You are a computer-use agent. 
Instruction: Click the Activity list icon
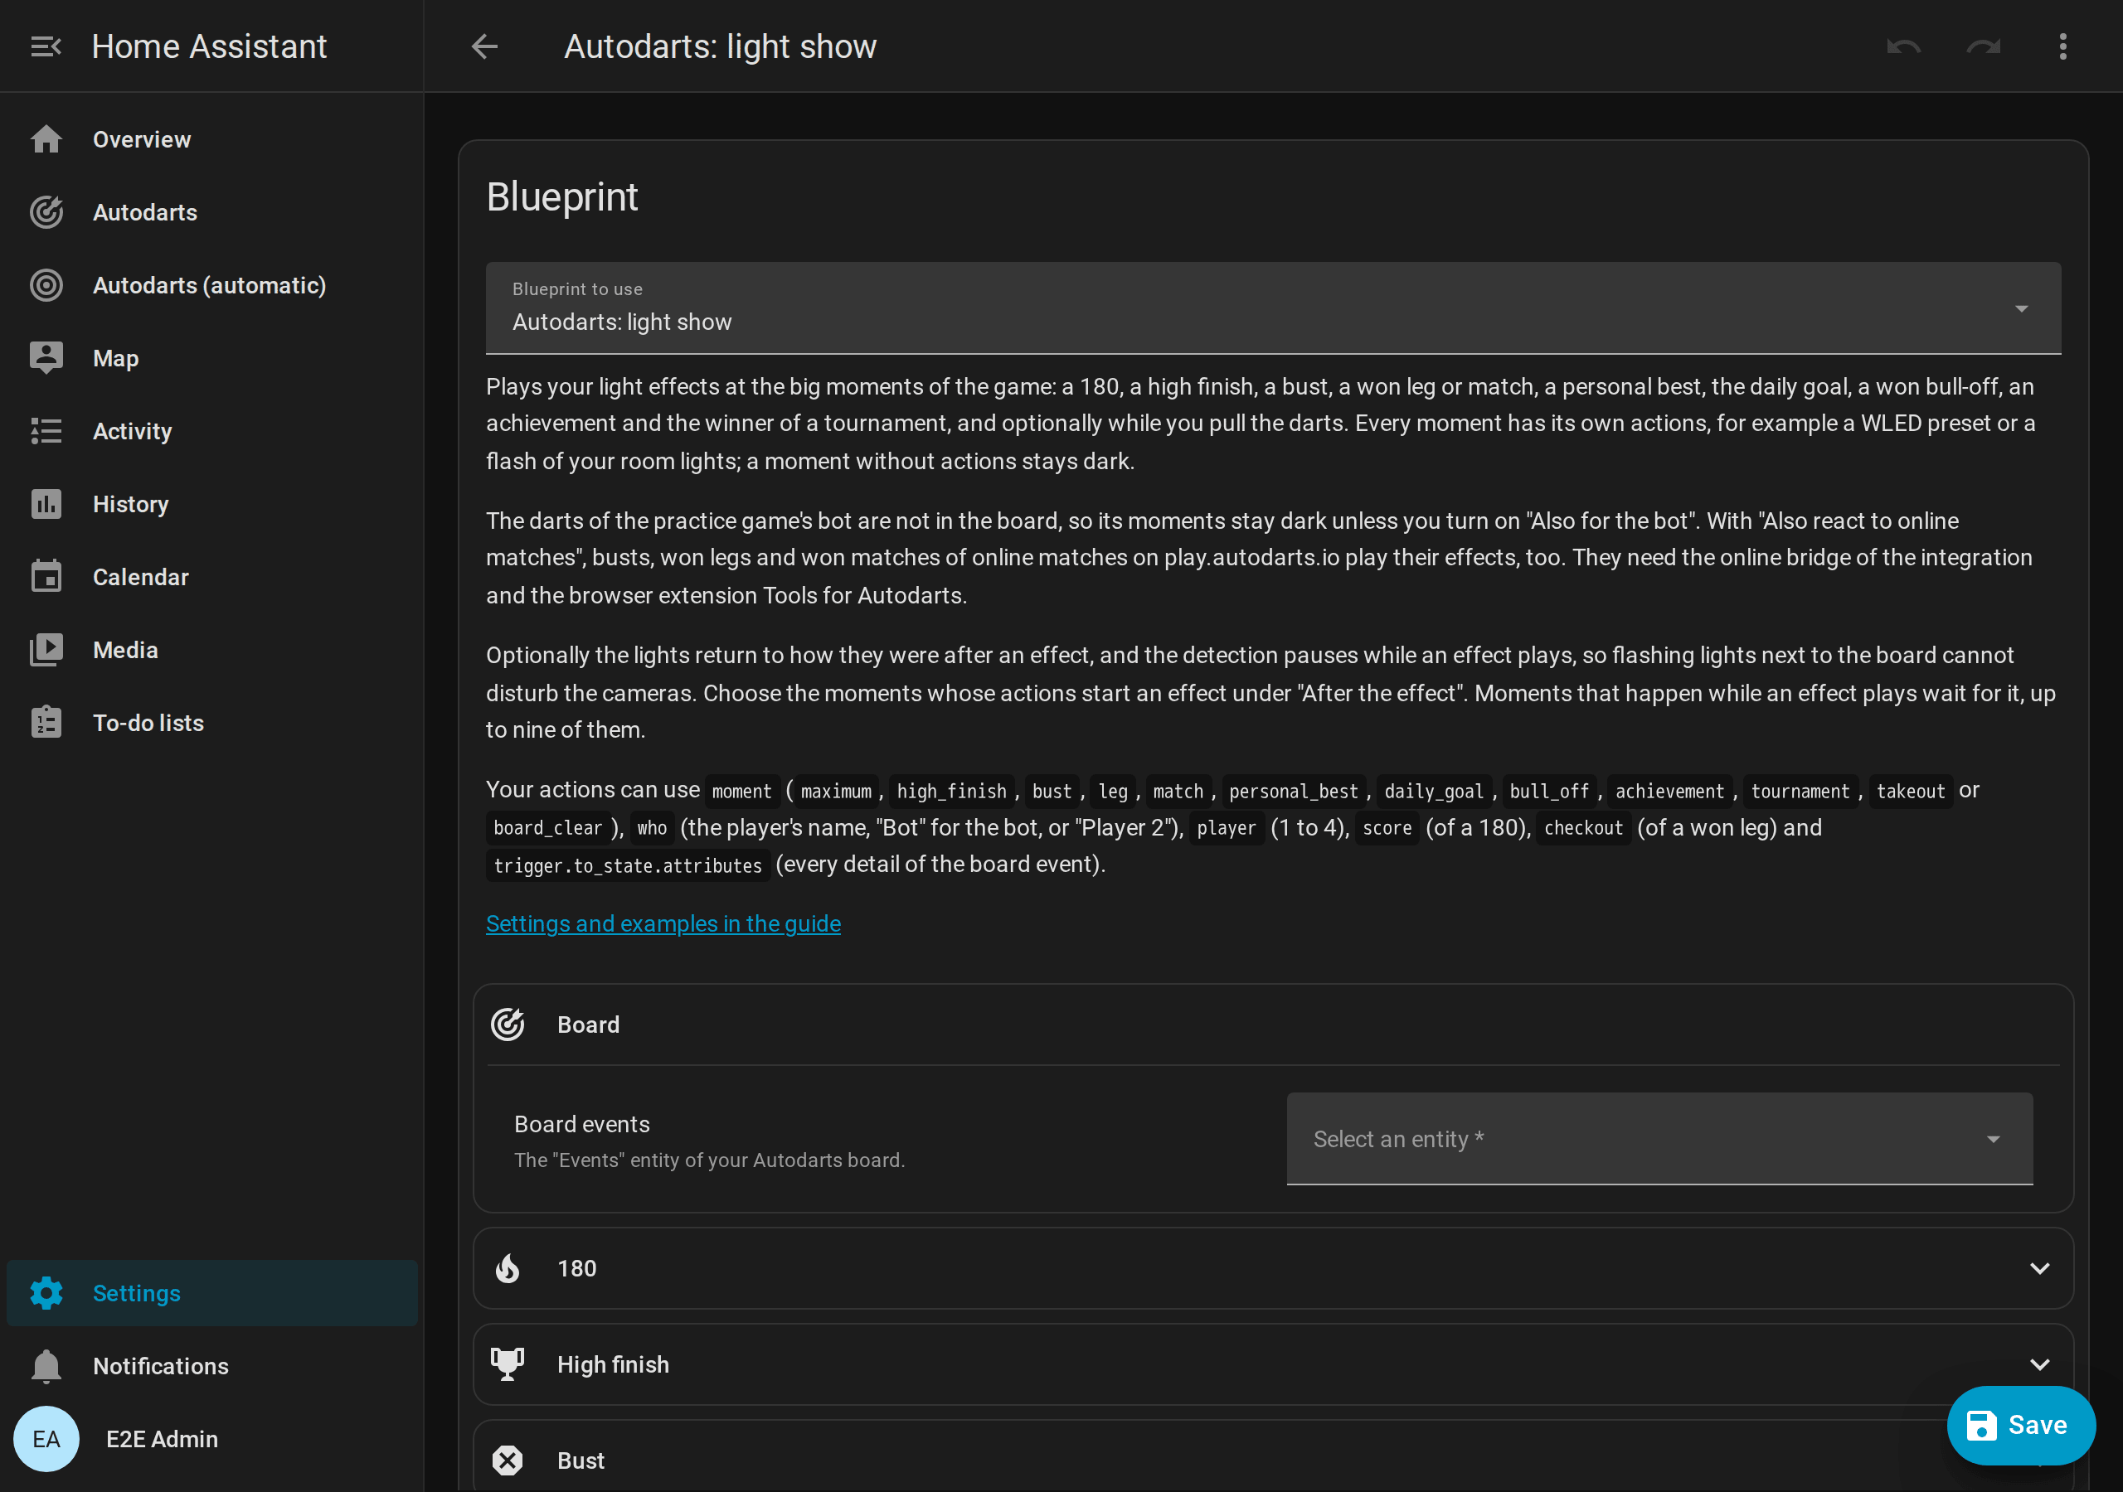(46, 431)
